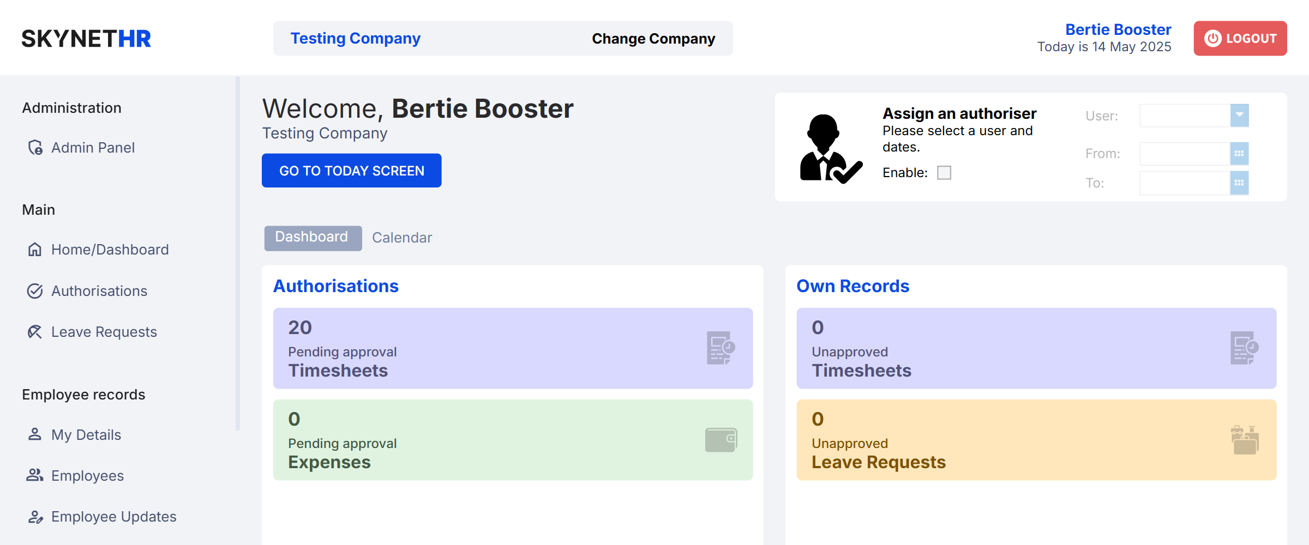Open the From date calendar picker
Screen dimensions: 1309x545
click(x=1239, y=154)
